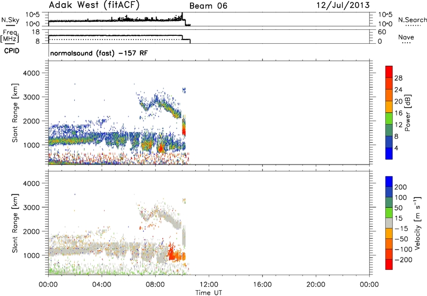Click the '28' power colorbar value
427x296 pixels.
click(398, 78)
